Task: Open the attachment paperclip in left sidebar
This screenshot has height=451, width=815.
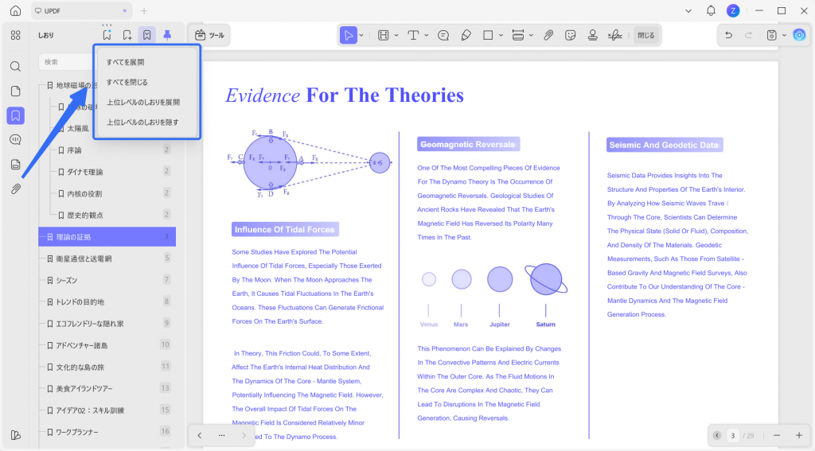Action: click(16, 189)
